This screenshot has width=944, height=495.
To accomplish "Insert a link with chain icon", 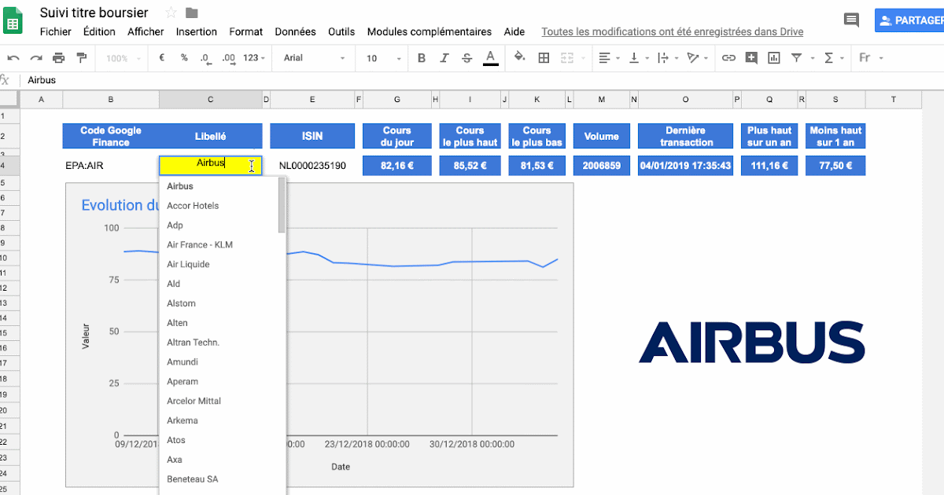I will 728,58.
